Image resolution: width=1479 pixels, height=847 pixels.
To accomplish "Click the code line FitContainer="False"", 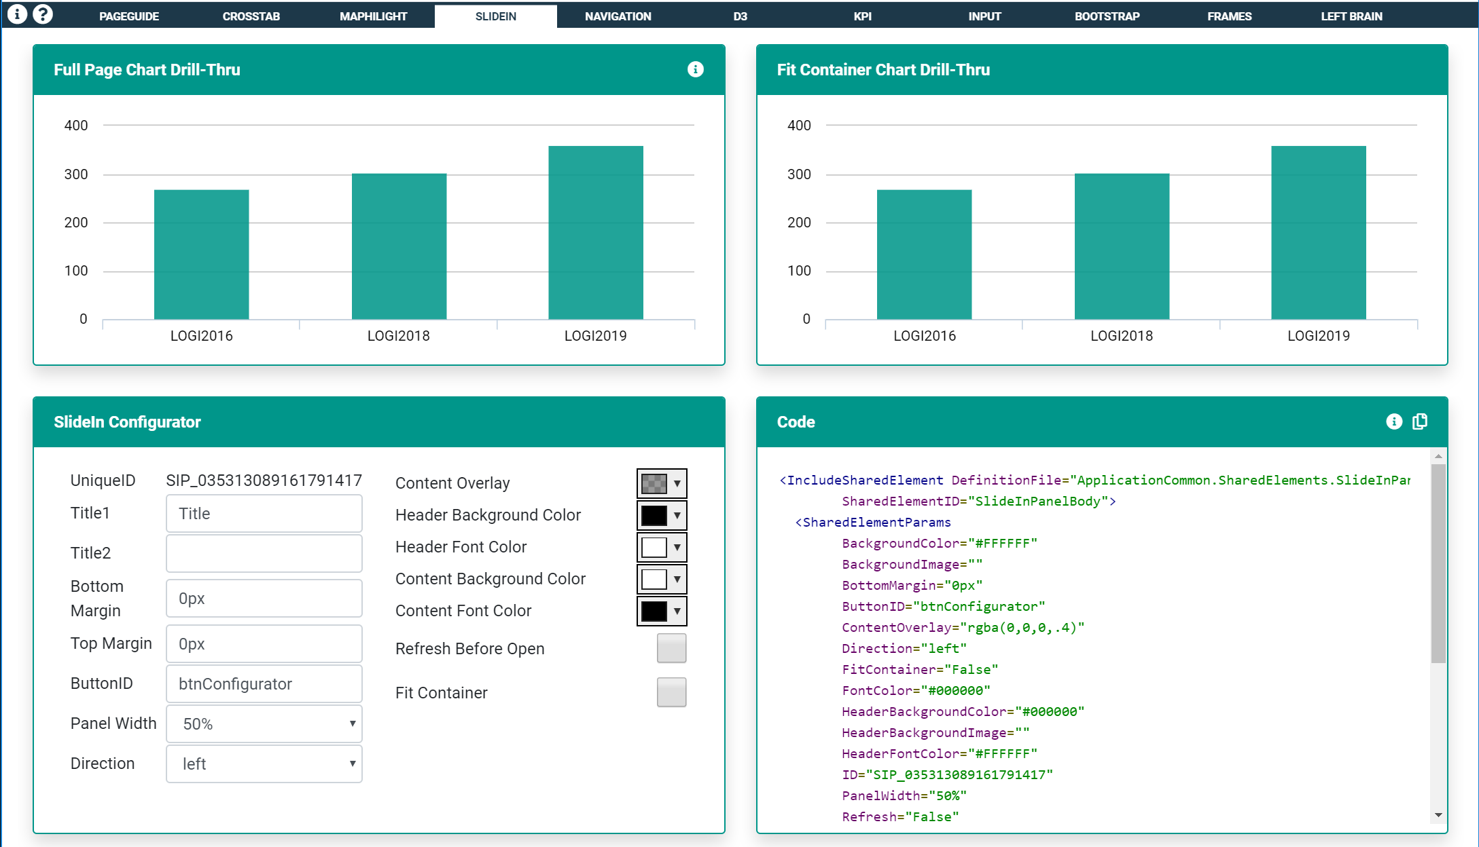I will 920,669.
